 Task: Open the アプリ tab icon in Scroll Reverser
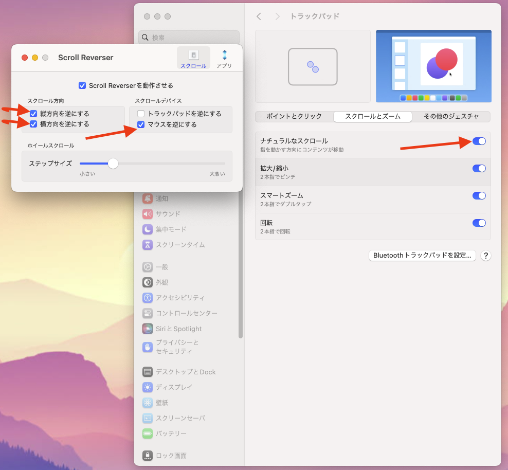click(224, 56)
